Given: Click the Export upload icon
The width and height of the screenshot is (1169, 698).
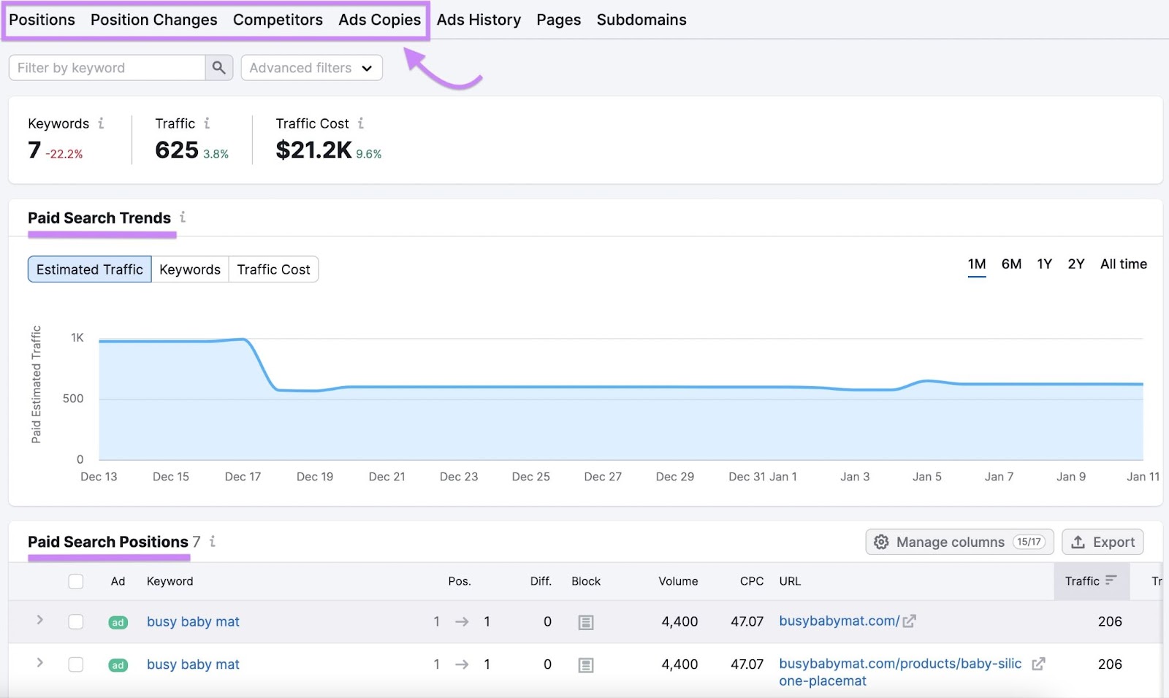Looking at the screenshot, I should (1079, 542).
